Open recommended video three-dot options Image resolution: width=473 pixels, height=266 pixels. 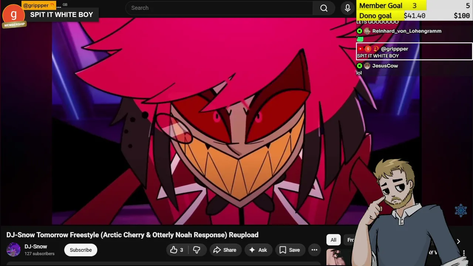coord(464,253)
